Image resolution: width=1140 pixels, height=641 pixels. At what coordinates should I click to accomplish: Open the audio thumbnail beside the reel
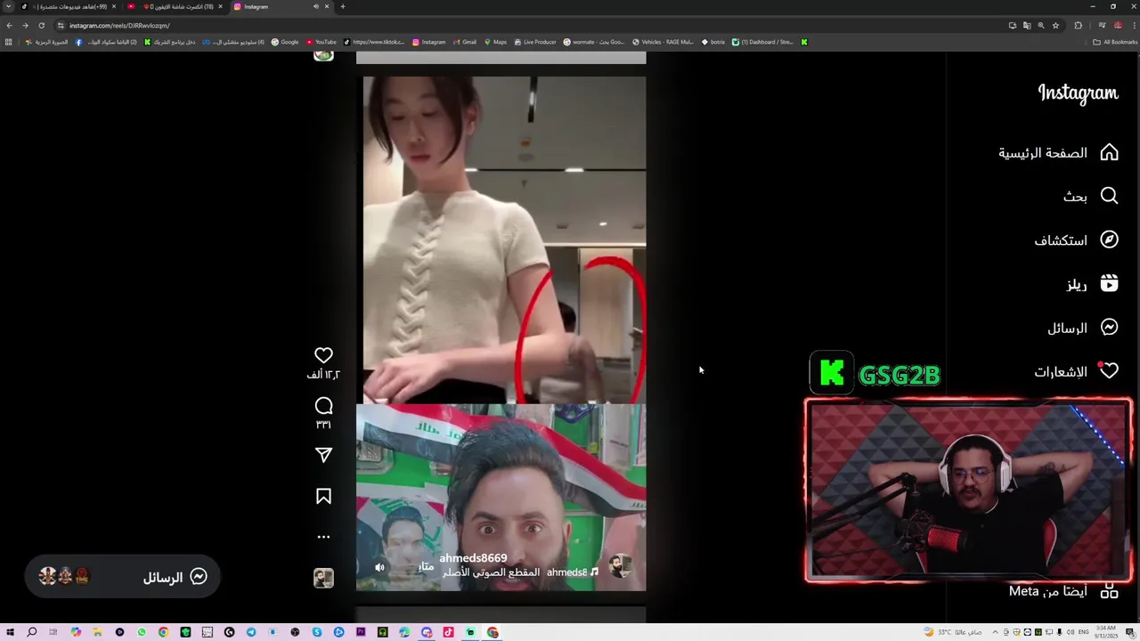(323, 578)
